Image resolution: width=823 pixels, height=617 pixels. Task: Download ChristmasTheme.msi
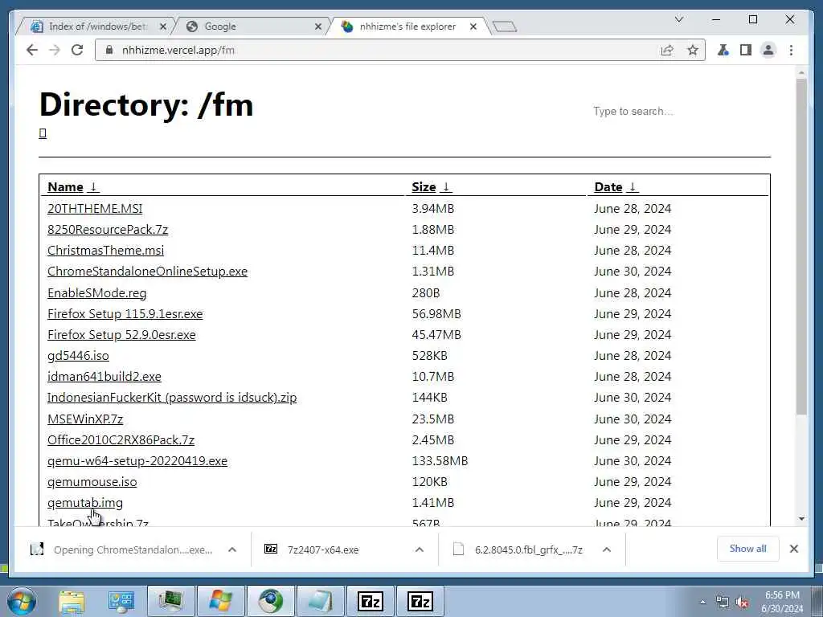point(105,251)
